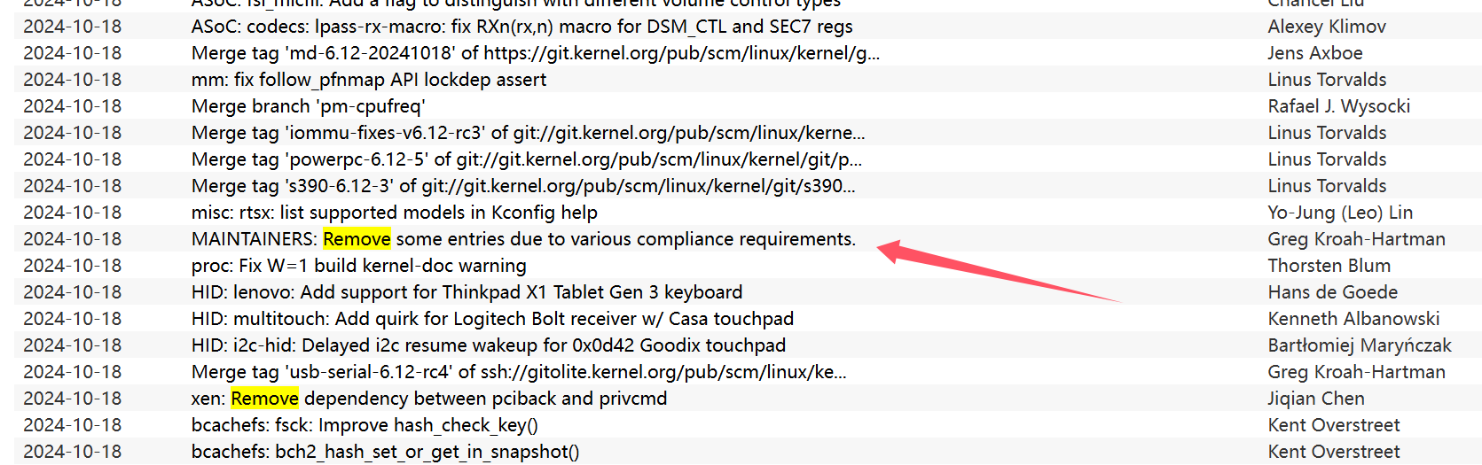Open bcachefs bch2_hash_set_or_get_in_snapshot commit
This screenshot has height=465, width=1482.
click(x=386, y=452)
